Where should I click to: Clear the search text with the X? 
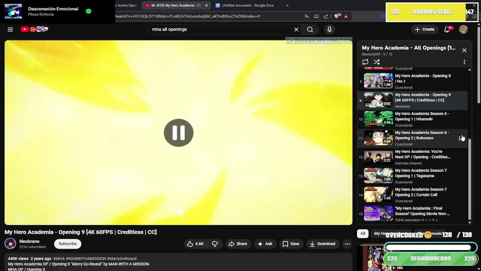click(x=296, y=29)
